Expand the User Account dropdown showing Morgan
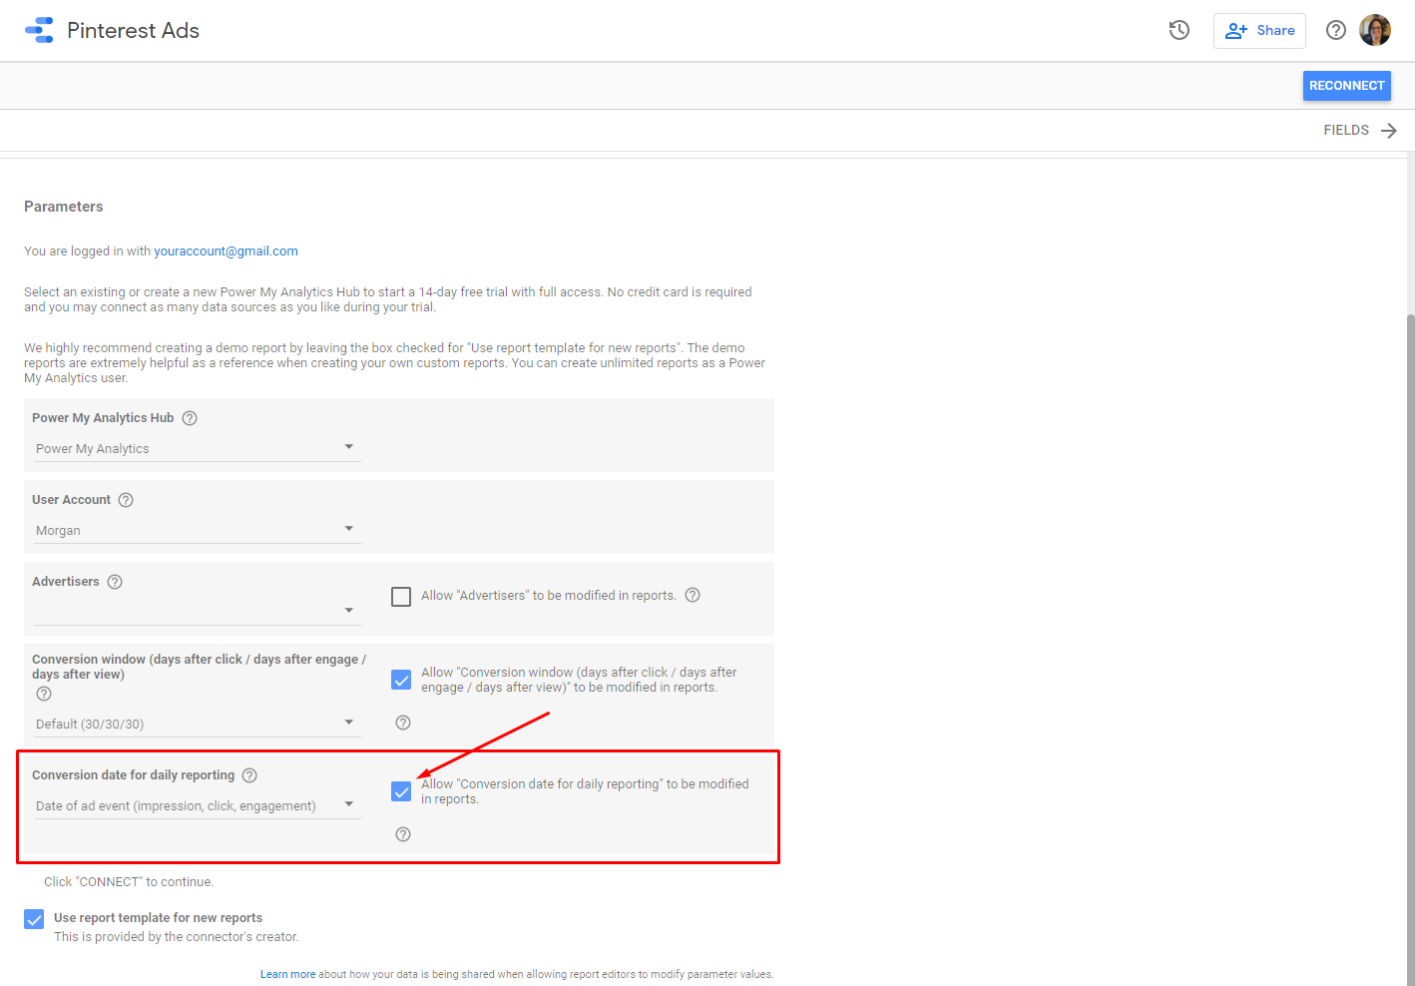The width and height of the screenshot is (1416, 986). point(196,530)
